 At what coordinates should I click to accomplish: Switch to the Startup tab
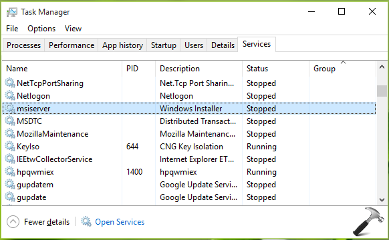click(x=164, y=45)
